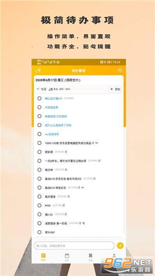This screenshot has width=155, height=276.
Task: Open the ns 捉进地牢 task link
Action: click(52, 134)
